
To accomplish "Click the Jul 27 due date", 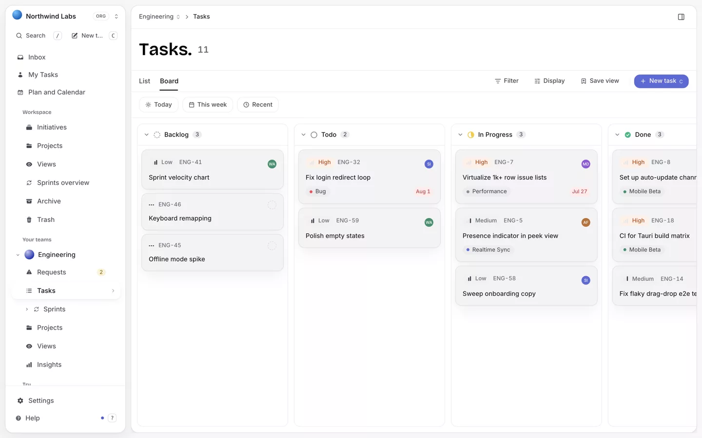I will pos(580,192).
